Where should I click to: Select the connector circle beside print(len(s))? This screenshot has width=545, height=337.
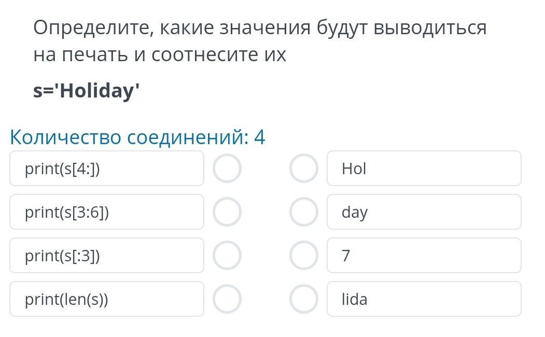tap(227, 299)
